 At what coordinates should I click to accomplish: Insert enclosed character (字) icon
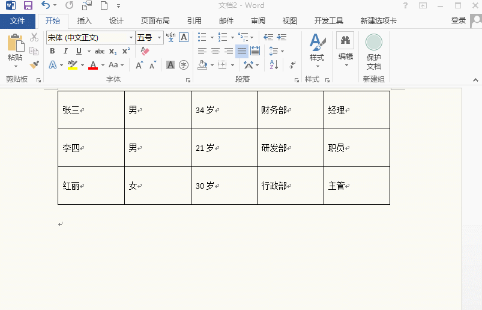coord(184,65)
